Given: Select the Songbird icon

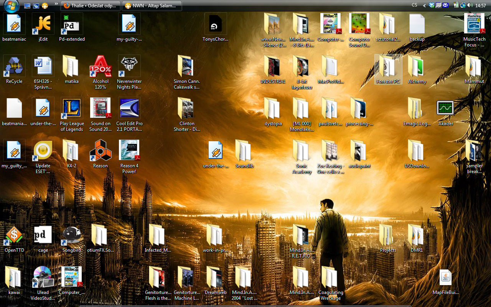Looking at the screenshot, I should tap(72, 235).
